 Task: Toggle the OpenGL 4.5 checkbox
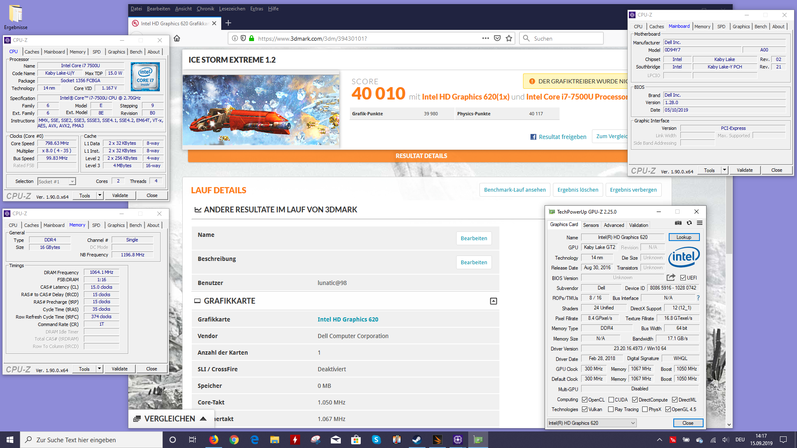click(668, 409)
